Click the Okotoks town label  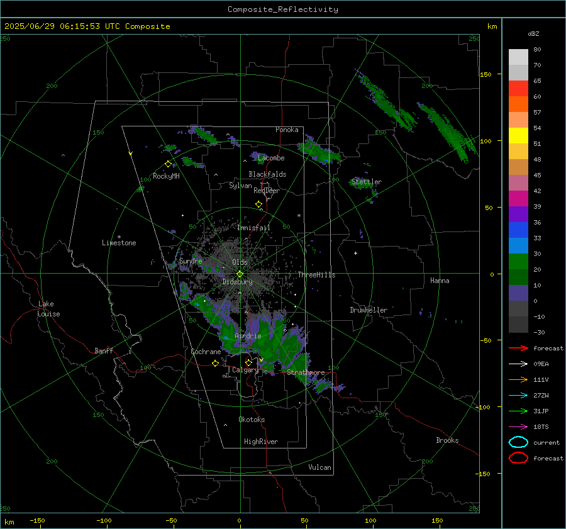click(x=252, y=420)
